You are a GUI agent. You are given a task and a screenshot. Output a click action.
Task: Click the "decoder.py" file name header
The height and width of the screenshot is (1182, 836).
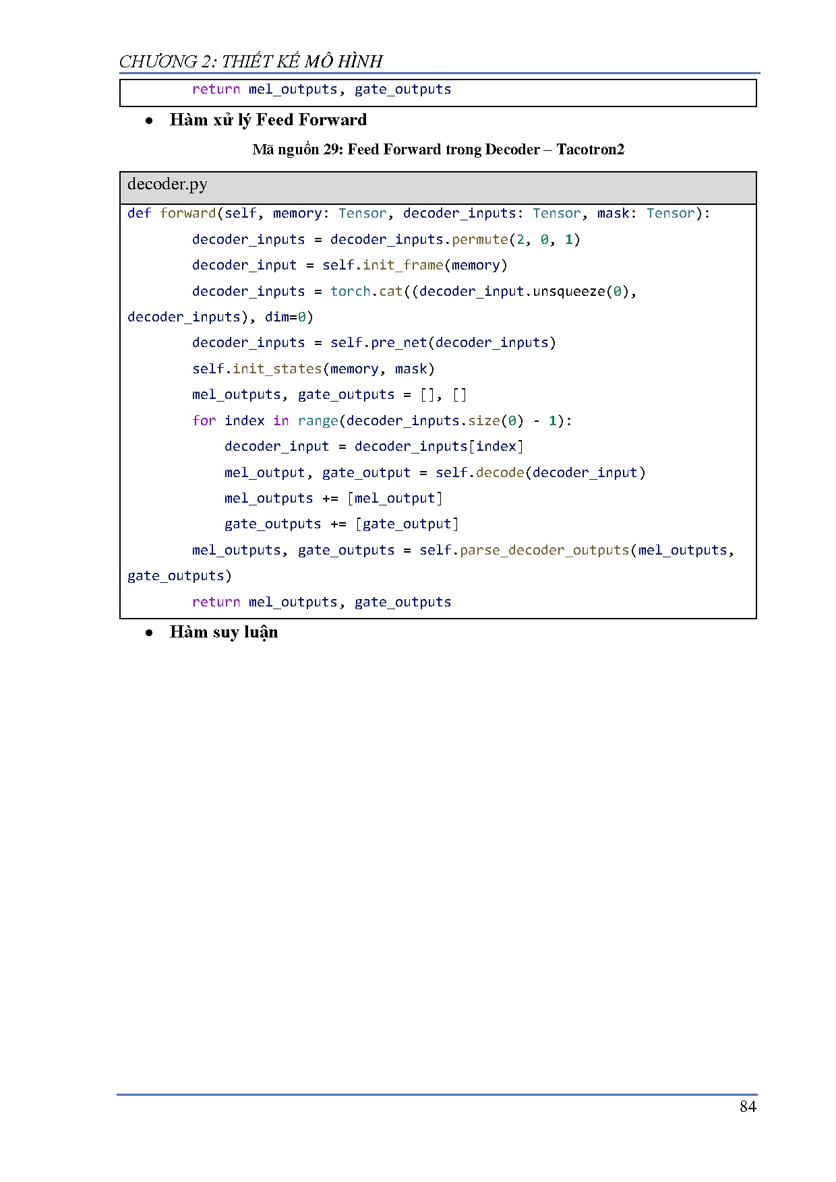pyautogui.click(x=167, y=185)
